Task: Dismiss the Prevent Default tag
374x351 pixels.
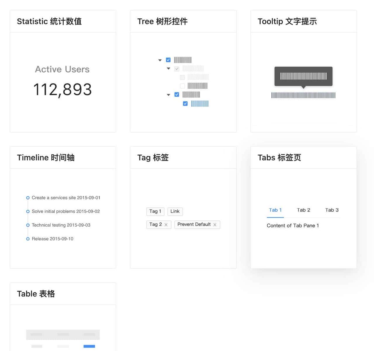Action: (x=215, y=225)
